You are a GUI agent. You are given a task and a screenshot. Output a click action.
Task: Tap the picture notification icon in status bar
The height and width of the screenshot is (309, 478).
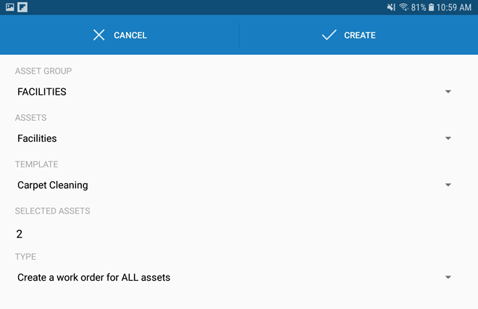coord(10,7)
